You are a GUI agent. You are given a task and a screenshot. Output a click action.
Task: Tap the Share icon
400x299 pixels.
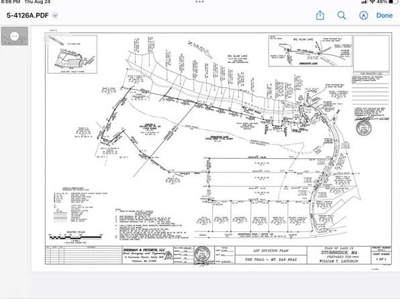point(320,15)
